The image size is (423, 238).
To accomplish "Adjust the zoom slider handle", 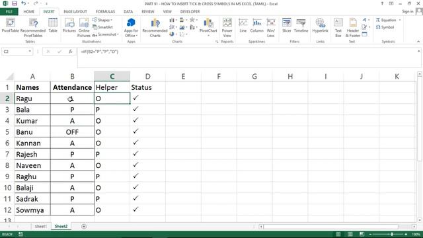I will (x=392, y=234).
